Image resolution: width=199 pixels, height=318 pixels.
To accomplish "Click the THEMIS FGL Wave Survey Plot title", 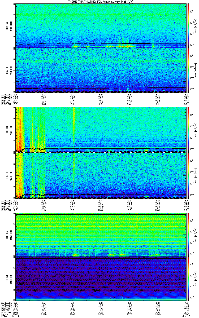I will coord(101,2).
